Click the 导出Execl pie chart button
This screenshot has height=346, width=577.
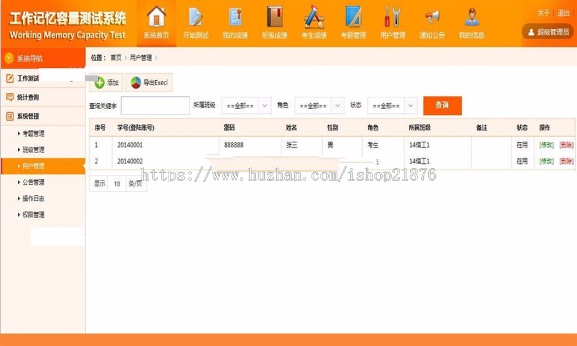[149, 83]
